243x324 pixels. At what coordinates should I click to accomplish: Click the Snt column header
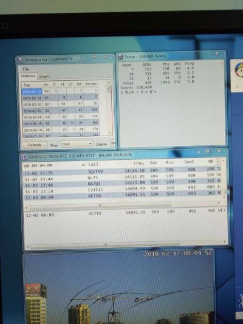coord(154,163)
